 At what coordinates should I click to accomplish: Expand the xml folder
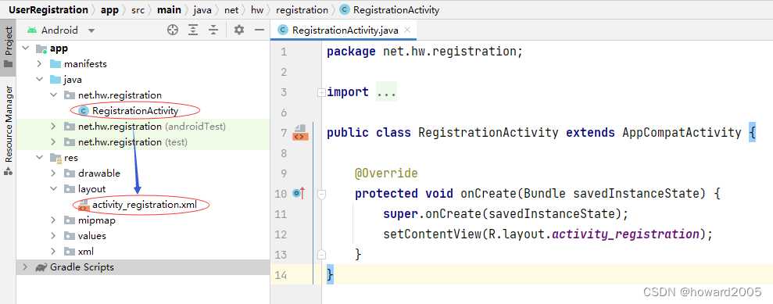(x=53, y=252)
